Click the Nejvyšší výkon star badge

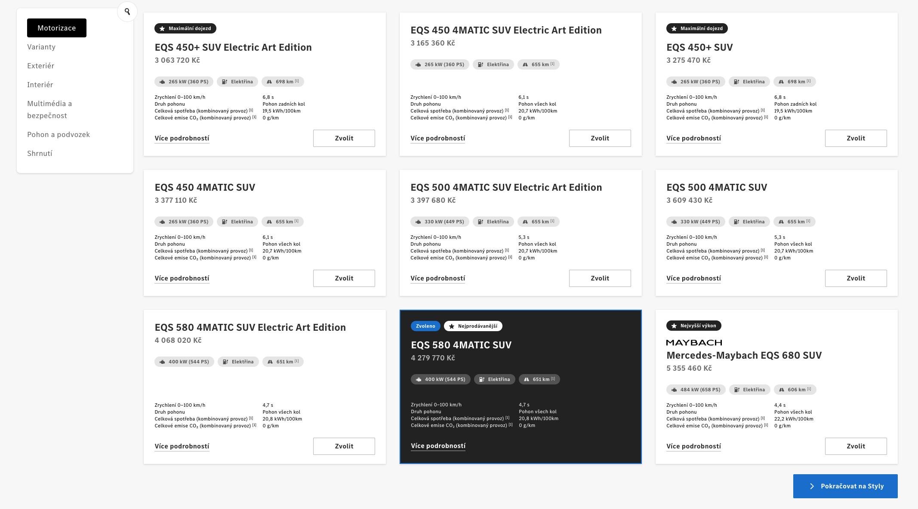pyautogui.click(x=693, y=326)
